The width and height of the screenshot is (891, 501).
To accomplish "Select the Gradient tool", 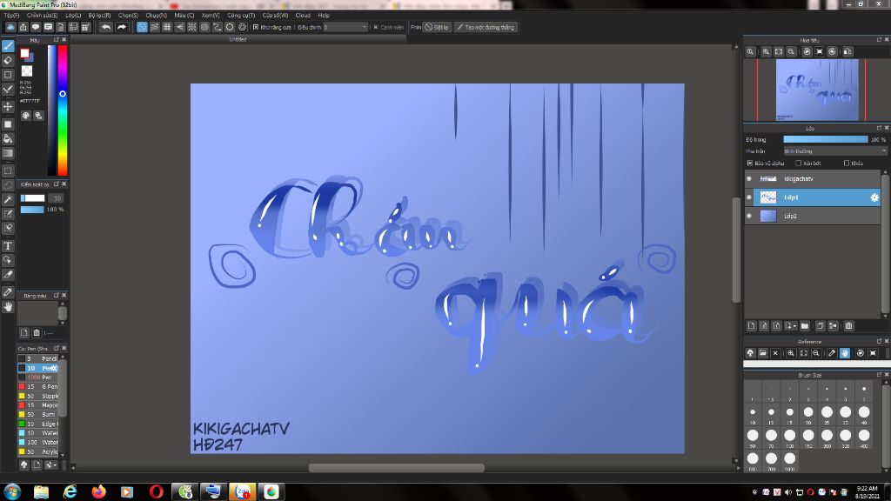I will 8,153.
